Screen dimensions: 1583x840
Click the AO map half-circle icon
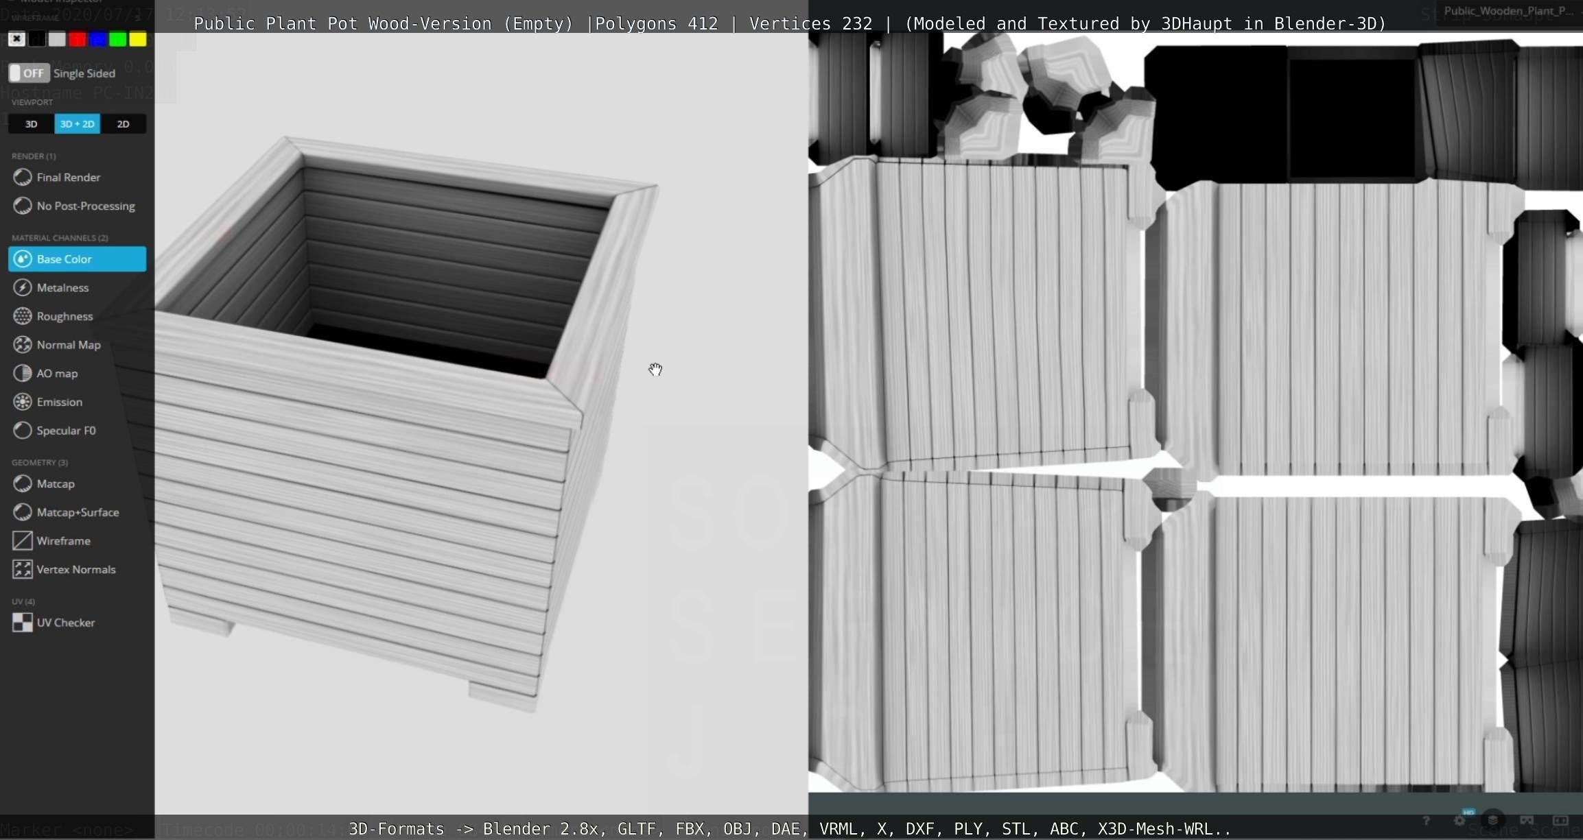tap(23, 373)
